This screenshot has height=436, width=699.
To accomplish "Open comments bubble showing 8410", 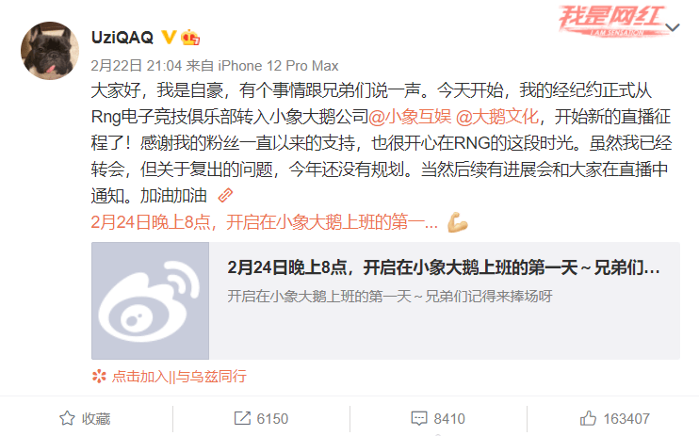I will pos(438,419).
